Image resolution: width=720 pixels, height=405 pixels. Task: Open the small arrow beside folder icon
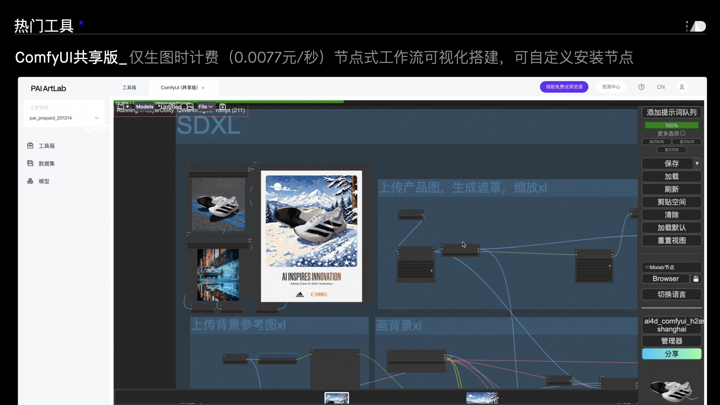pos(127,107)
